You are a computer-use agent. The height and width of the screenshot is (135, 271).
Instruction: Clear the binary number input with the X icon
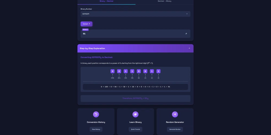[x=187, y=14]
